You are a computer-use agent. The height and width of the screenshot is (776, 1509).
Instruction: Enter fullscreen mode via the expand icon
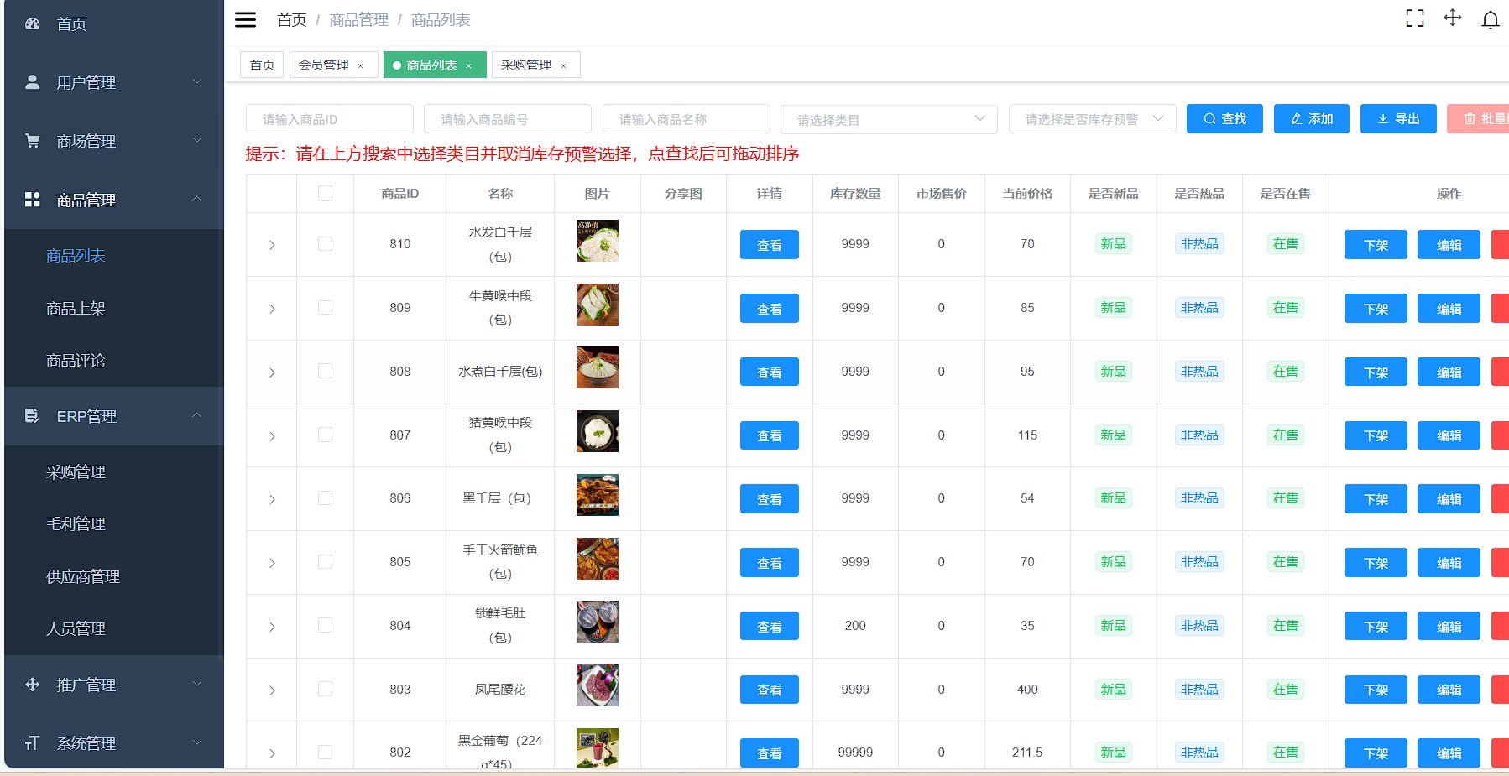click(1415, 18)
